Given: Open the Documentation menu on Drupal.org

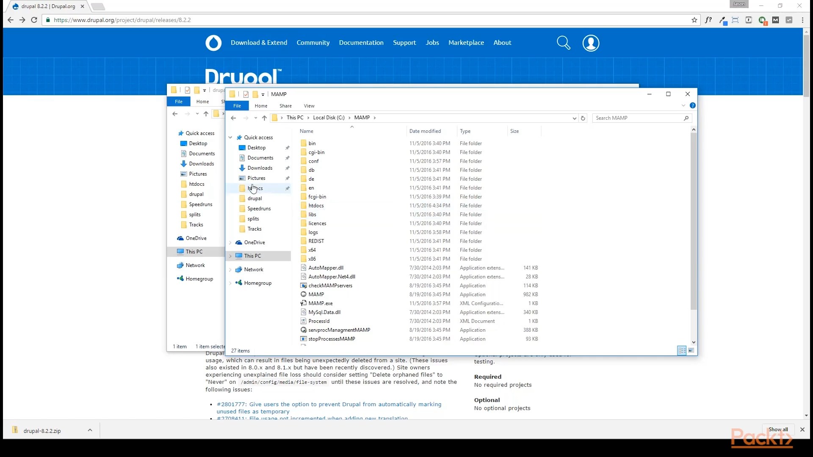Looking at the screenshot, I should pos(361,43).
